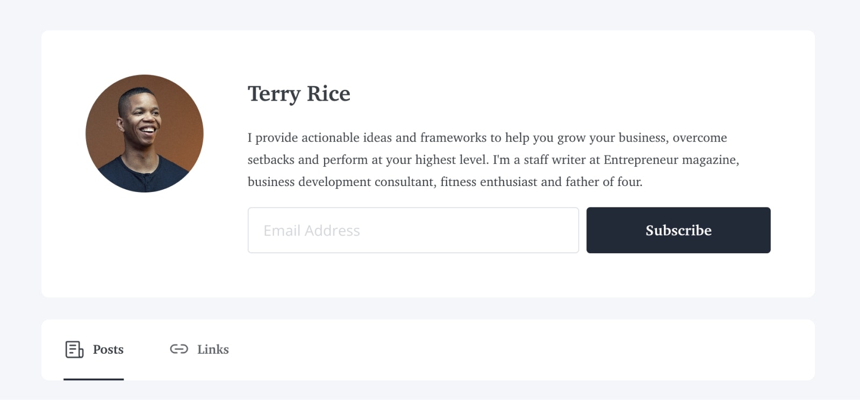Click the word "setbacks" in the bio
This screenshot has height=400, width=860.
click(271, 160)
